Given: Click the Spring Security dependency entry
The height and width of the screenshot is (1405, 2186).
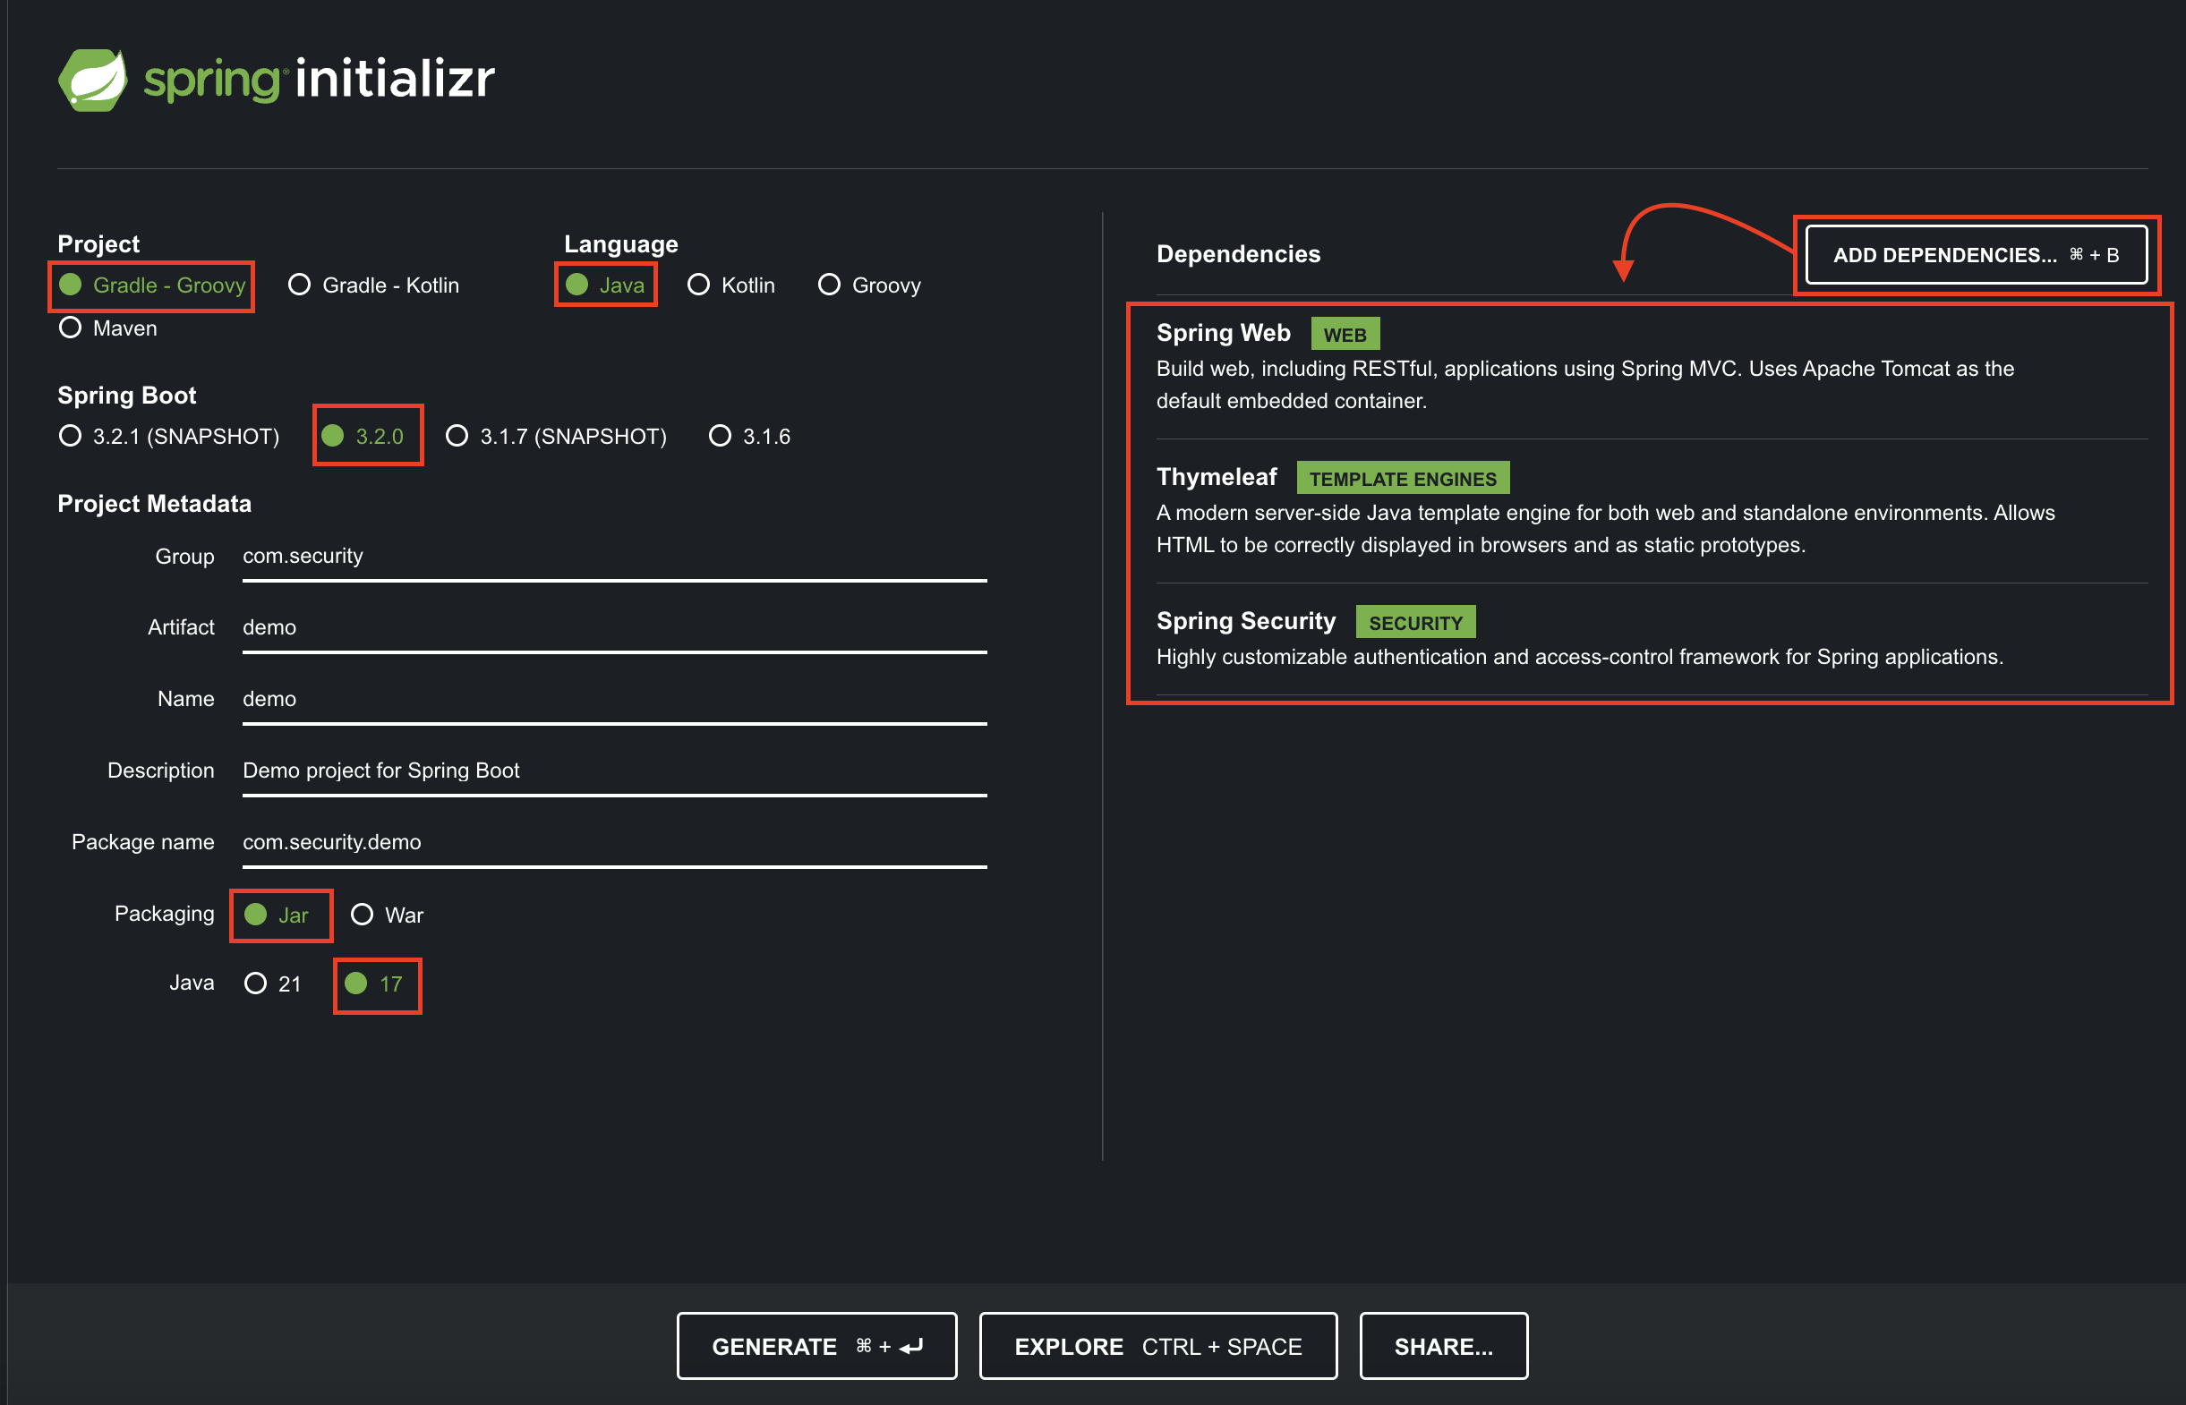Looking at the screenshot, I should click(x=1244, y=621).
